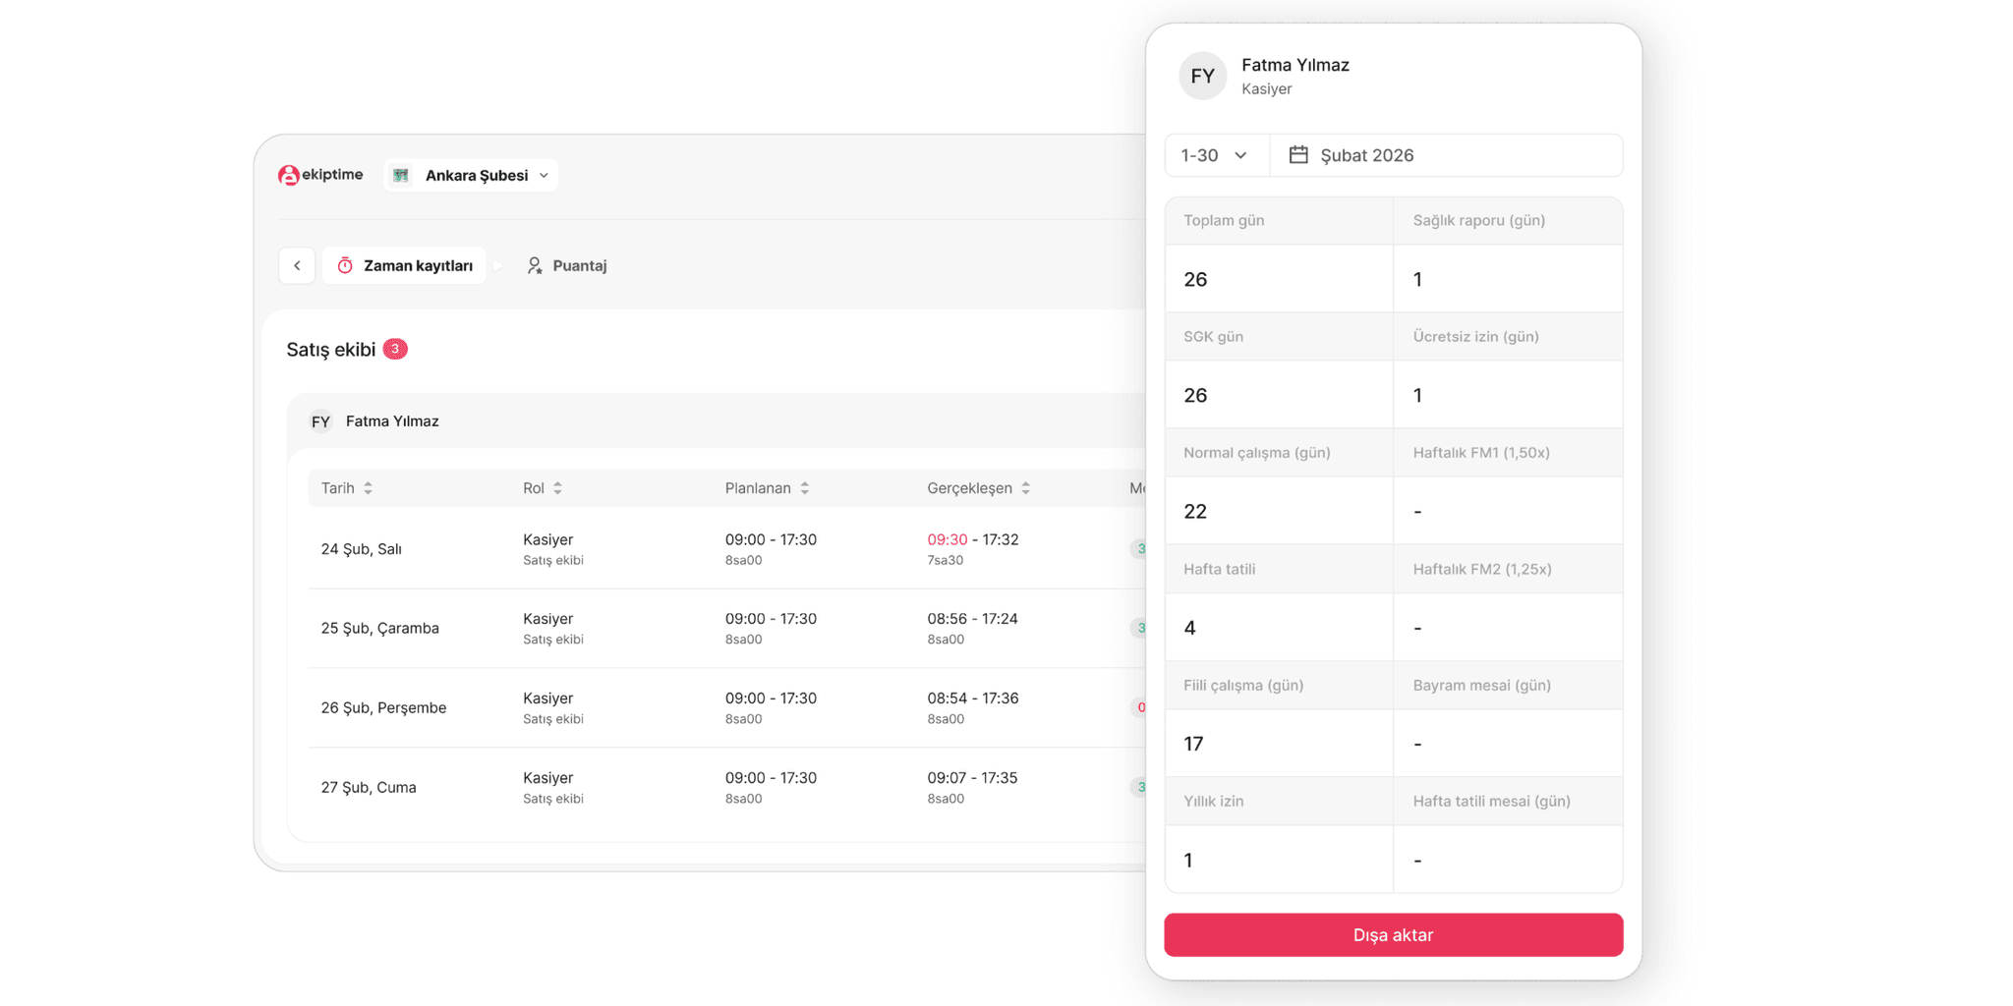Screen dimensions: 2013x1006
Task: Sort by Gerçekleşen column header
Action: click(x=978, y=488)
